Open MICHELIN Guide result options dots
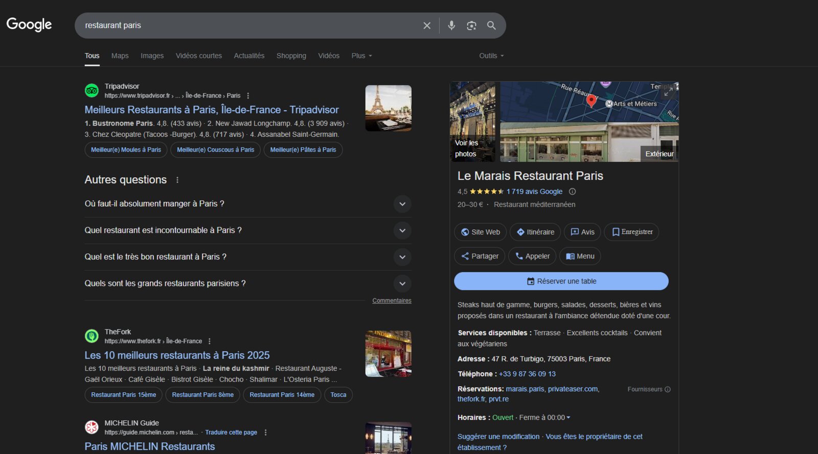 coord(265,433)
